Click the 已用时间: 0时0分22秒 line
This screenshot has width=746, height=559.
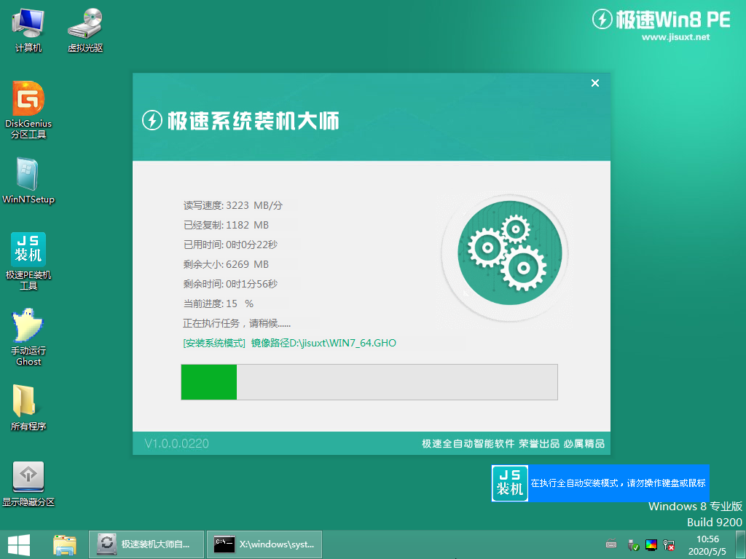pos(230,245)
